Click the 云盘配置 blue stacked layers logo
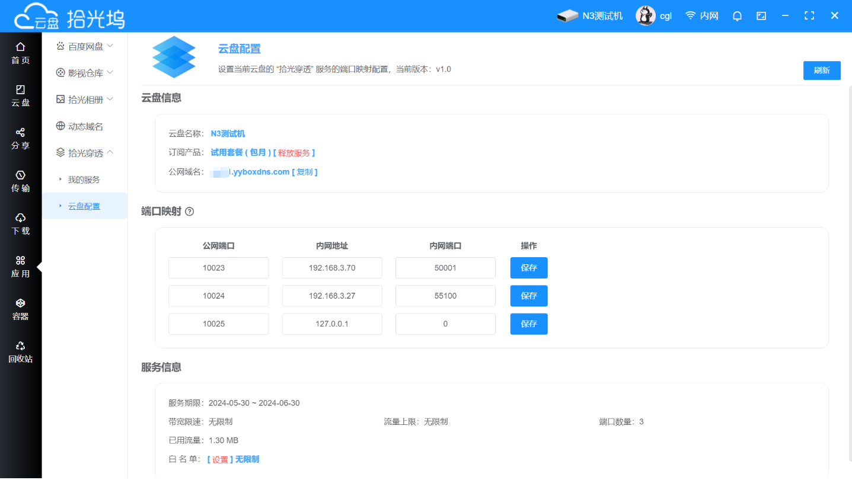Screen dimensions: 852x480 tap(174, 57)
